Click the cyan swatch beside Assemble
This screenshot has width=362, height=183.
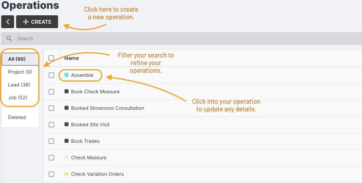click(67, 75)
